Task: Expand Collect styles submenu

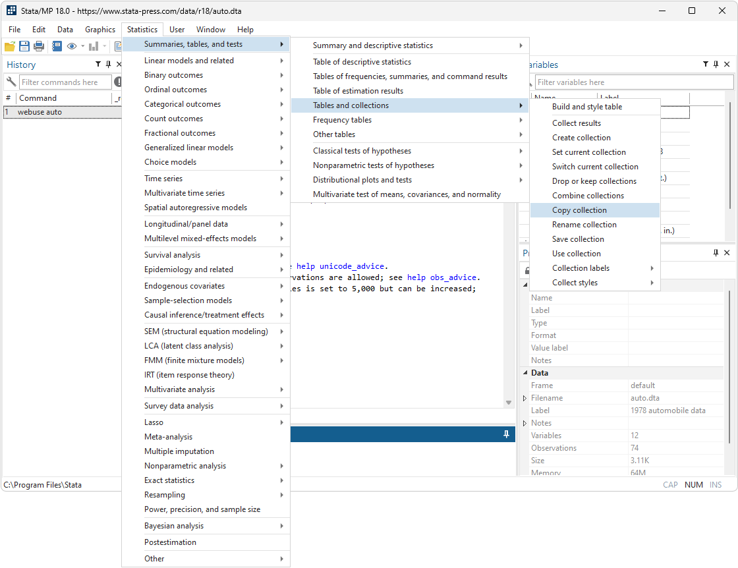Action: (595, 283)
